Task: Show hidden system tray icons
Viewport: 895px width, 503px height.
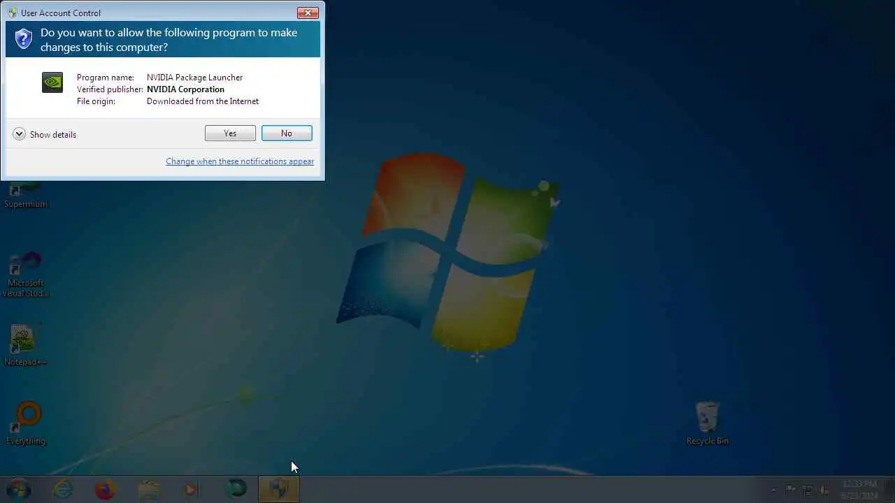Action: [x=773, y=490]
